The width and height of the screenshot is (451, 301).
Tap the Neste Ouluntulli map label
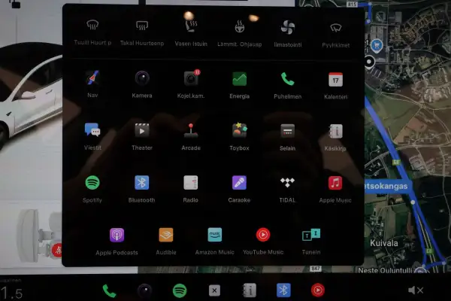pos(385,270)
